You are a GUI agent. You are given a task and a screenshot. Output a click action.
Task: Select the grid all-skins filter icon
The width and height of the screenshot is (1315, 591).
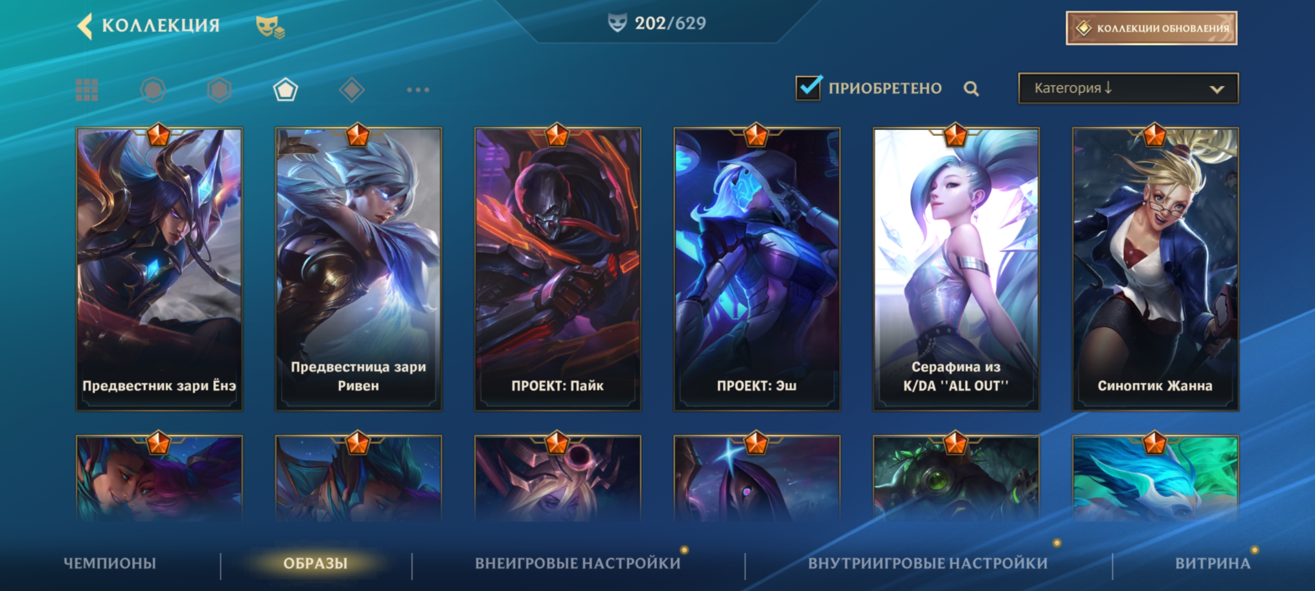point(87,90)
